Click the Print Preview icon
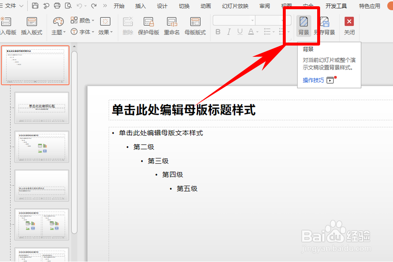Image resolution: width=393 pixels, height=262 pixels. pos(68,5)
